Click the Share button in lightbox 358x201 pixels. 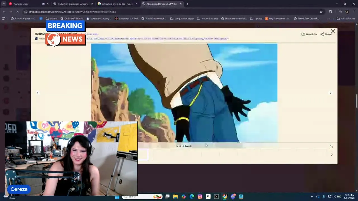[326, 34]
